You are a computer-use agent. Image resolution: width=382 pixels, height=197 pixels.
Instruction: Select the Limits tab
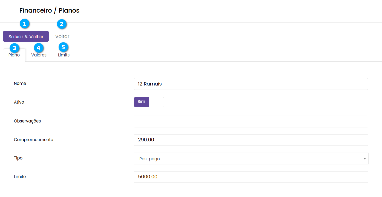(x=64, y=55)
